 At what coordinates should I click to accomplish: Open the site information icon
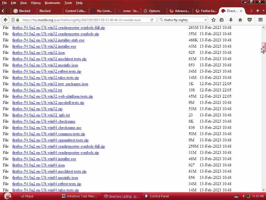coord(13,20)
